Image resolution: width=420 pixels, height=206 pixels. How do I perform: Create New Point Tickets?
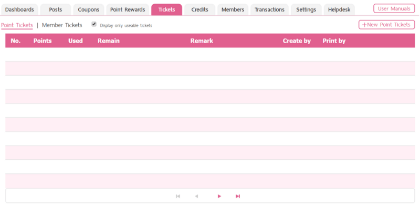[x=386, y=25]
